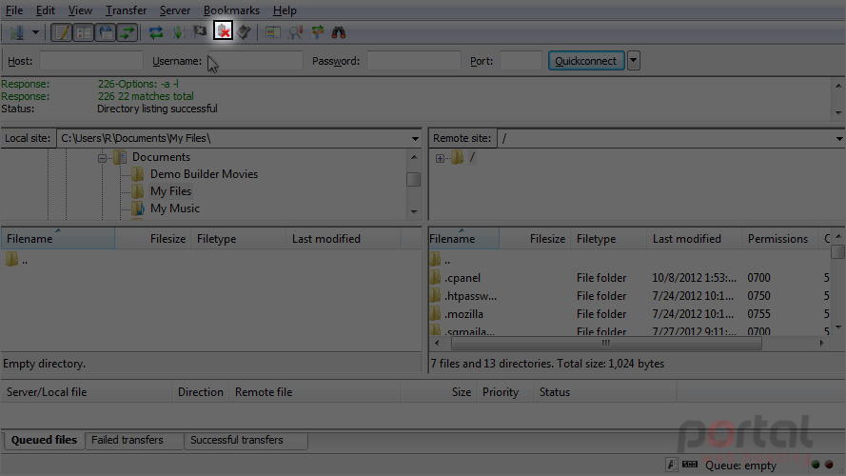Image resolution: width=846 pixels, height=476 pixels.
Task: Disconnect from the current server
Action: 223,30
